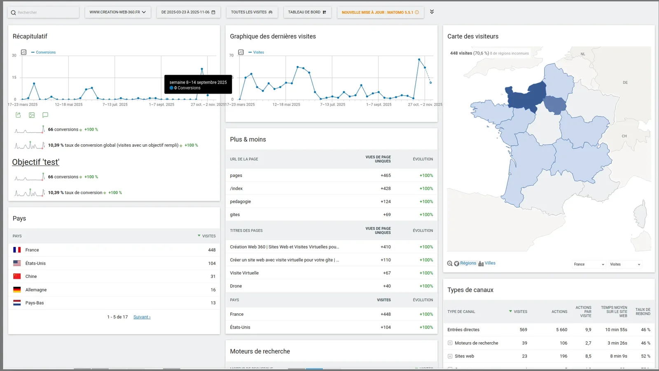Click the 'pages' URL row in Plus & moins
Viewport: 659px width, 371px height.
331,175
